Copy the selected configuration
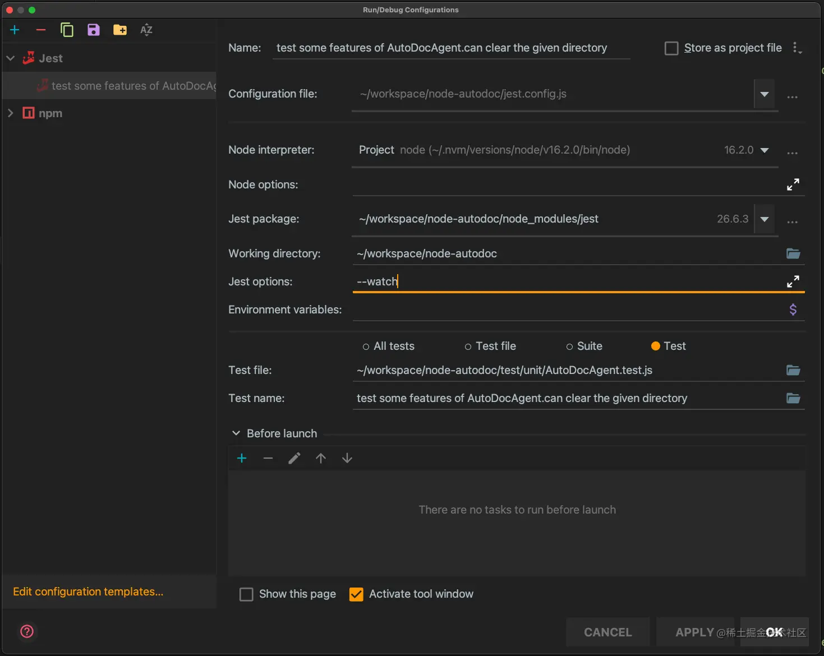The image size is (824, 656). (67, 30)
